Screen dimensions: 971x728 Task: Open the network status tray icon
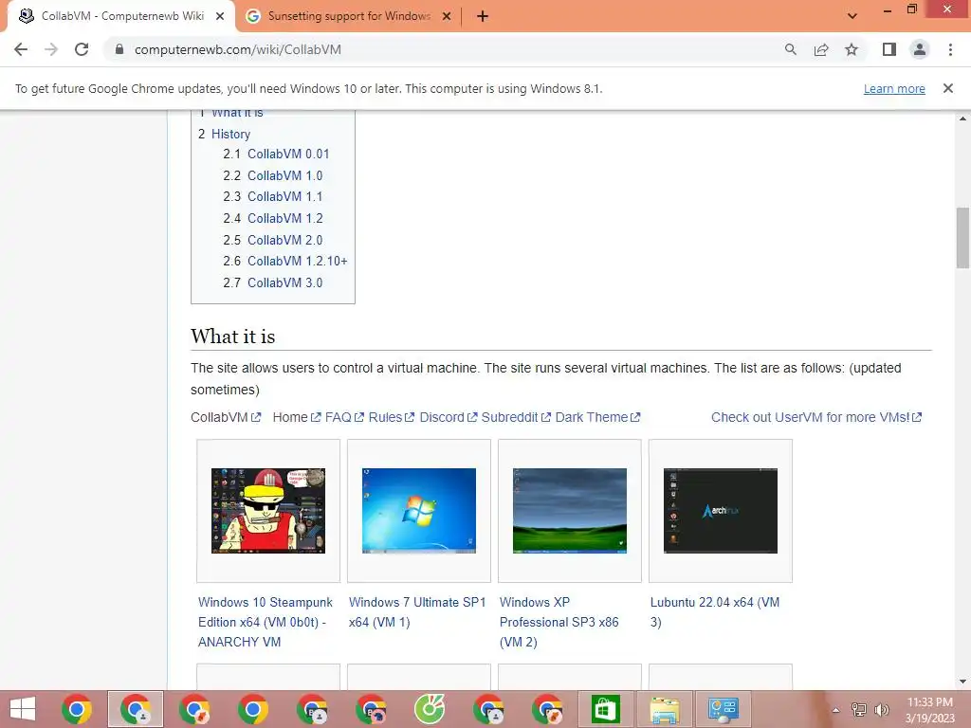pos(859,709)
